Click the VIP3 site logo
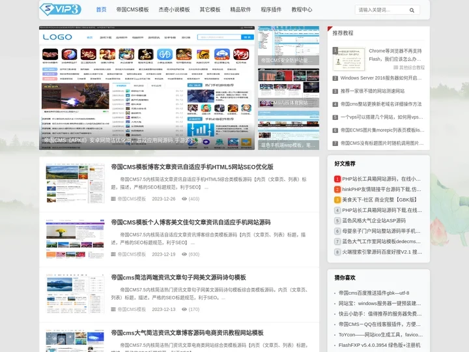This screenshot has height=352, width=469. coord(61,9)
